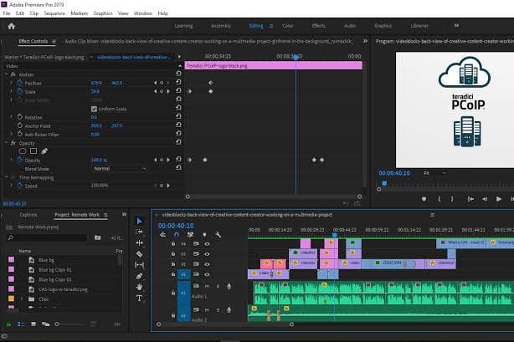This screenshot has width=514, height=342.
Task: Click the Home icon in the workspace bar
Action: pyautogui.click(x=12, y=26)
